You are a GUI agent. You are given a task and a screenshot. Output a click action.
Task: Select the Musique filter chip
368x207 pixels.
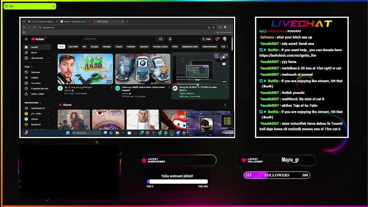point(107,47)
